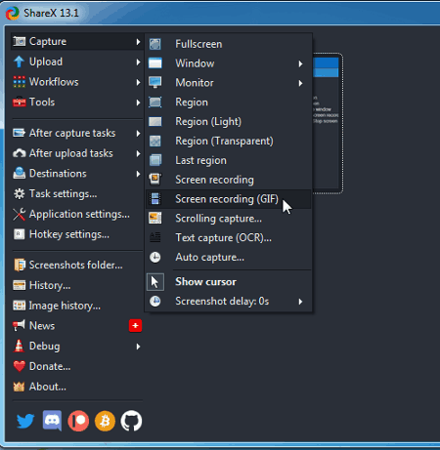
Task: Expand the Window capture submenu arrow
Action: [300, 63]
